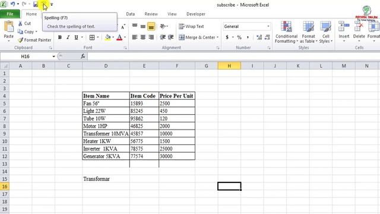Click the Insert Function fx icon

coord(83,56)
